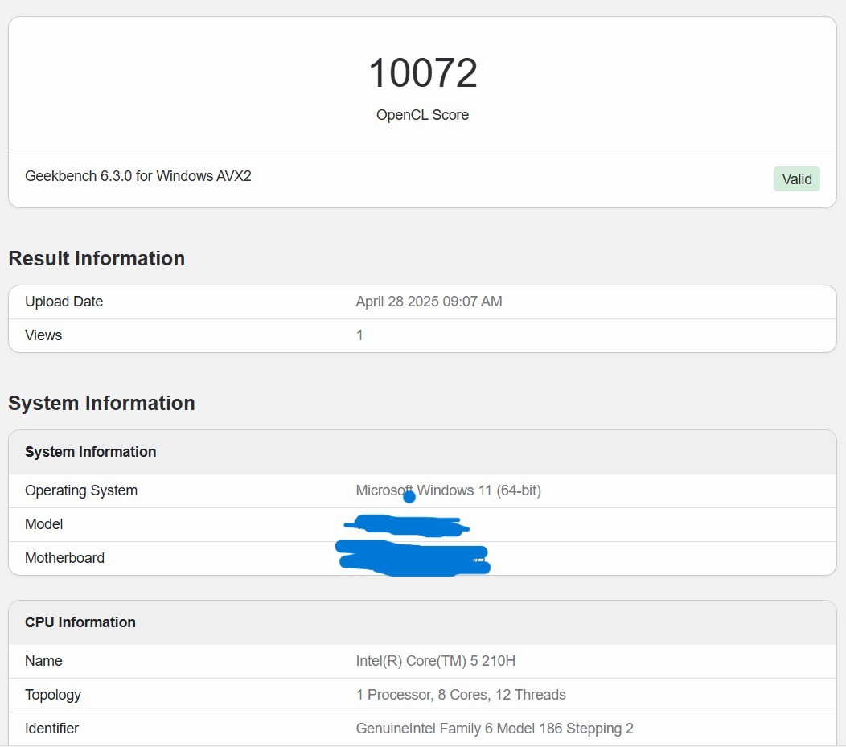Image resolution: width=846 pixels, height=747 pixels.
Task: Click the Valid status badge
Action: [796, 179]
